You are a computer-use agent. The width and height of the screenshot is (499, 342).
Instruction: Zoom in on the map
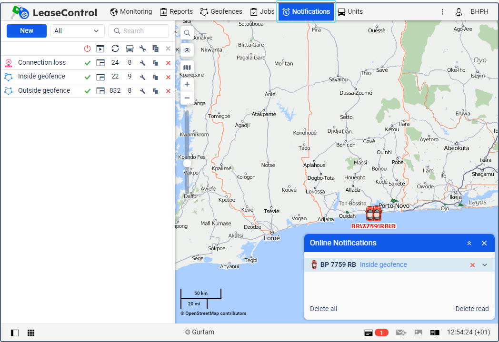pyautogui.click(x=187, y=84)
